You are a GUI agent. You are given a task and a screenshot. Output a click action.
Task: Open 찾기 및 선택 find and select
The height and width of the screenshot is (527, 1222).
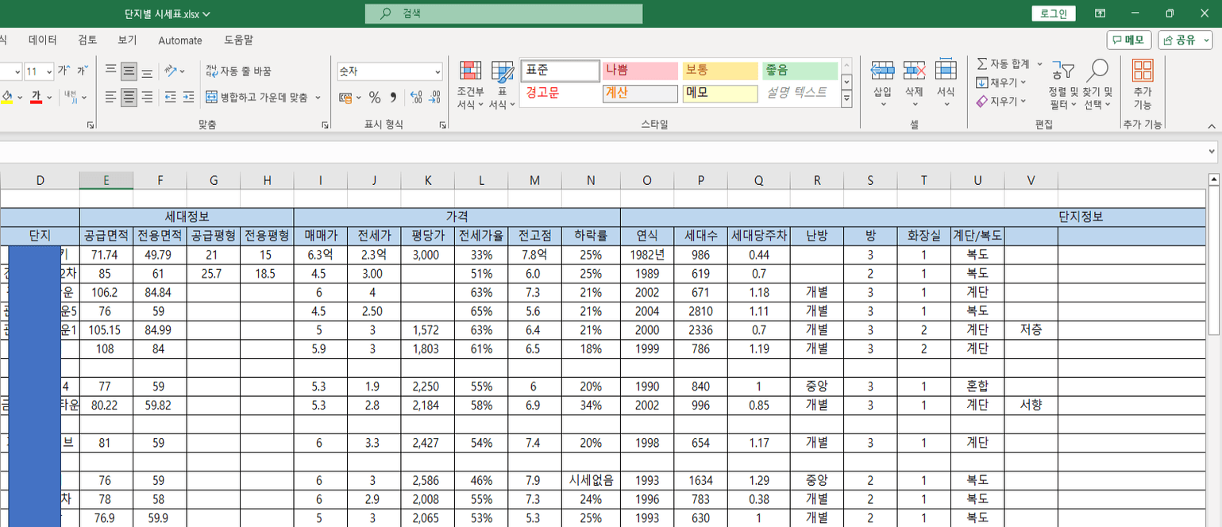[x=1098, y=85]
